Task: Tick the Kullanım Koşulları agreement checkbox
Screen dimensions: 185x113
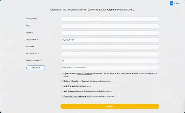Action: click(61, 81)
